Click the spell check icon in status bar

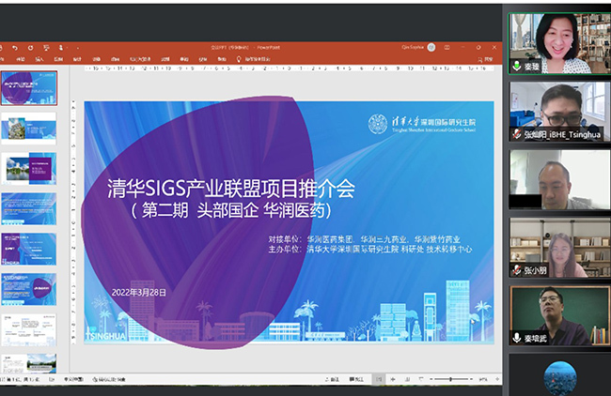[x=52, y=379]
